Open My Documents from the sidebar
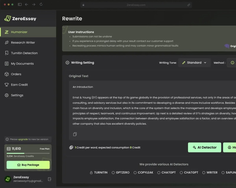Image resolution: width=236 pixels, height=188 pixels. click(x=22, y=64)
